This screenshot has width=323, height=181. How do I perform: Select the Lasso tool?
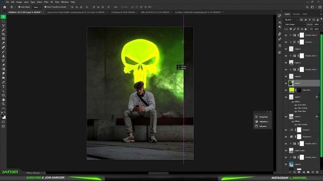point(4,26)
